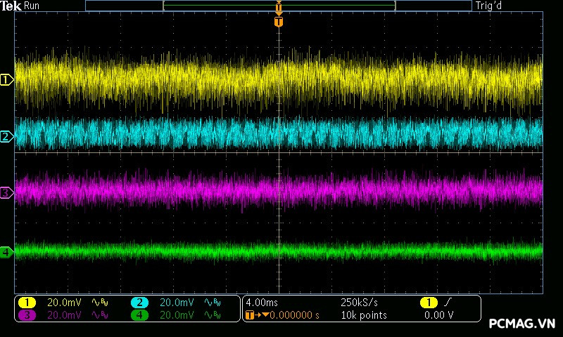
Task: Click the Run acquisition status
Action: click(32, 6)
